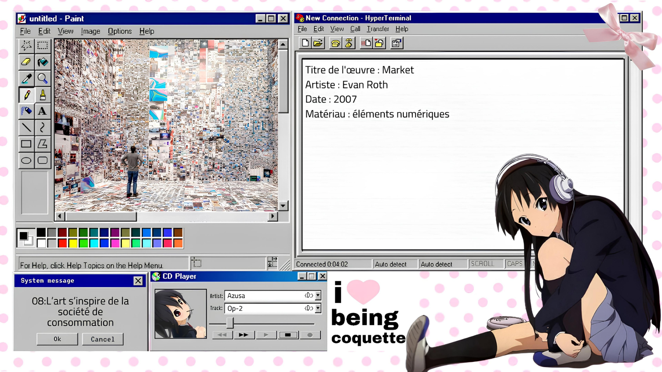Pick the Pick Color eyedropper tool
This screenshot has height=372, width=662.
tap(26, 79)
